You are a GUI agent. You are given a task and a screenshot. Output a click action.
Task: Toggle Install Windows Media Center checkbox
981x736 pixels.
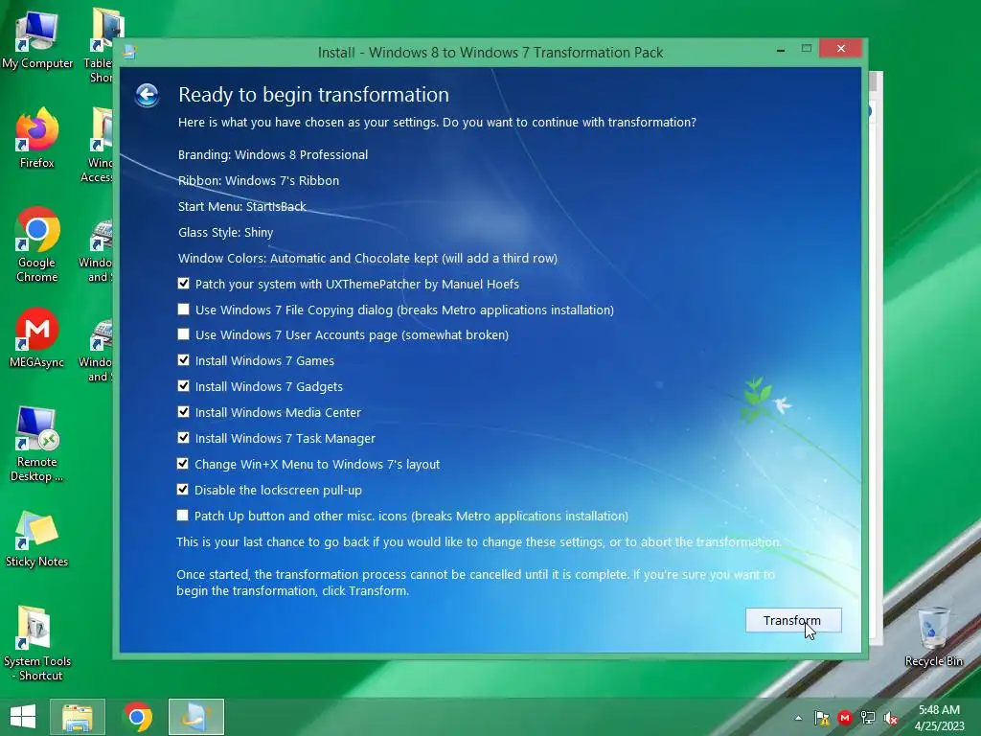[x=183, y=412]
